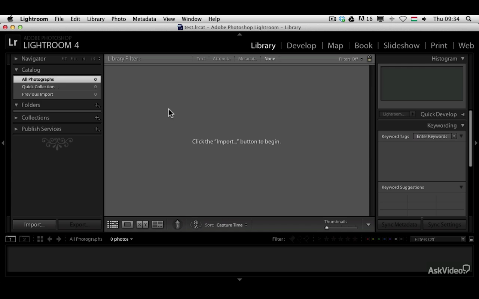
Task: Go back with the filmstrip left arrow
Action: click(x=49, y=239)
